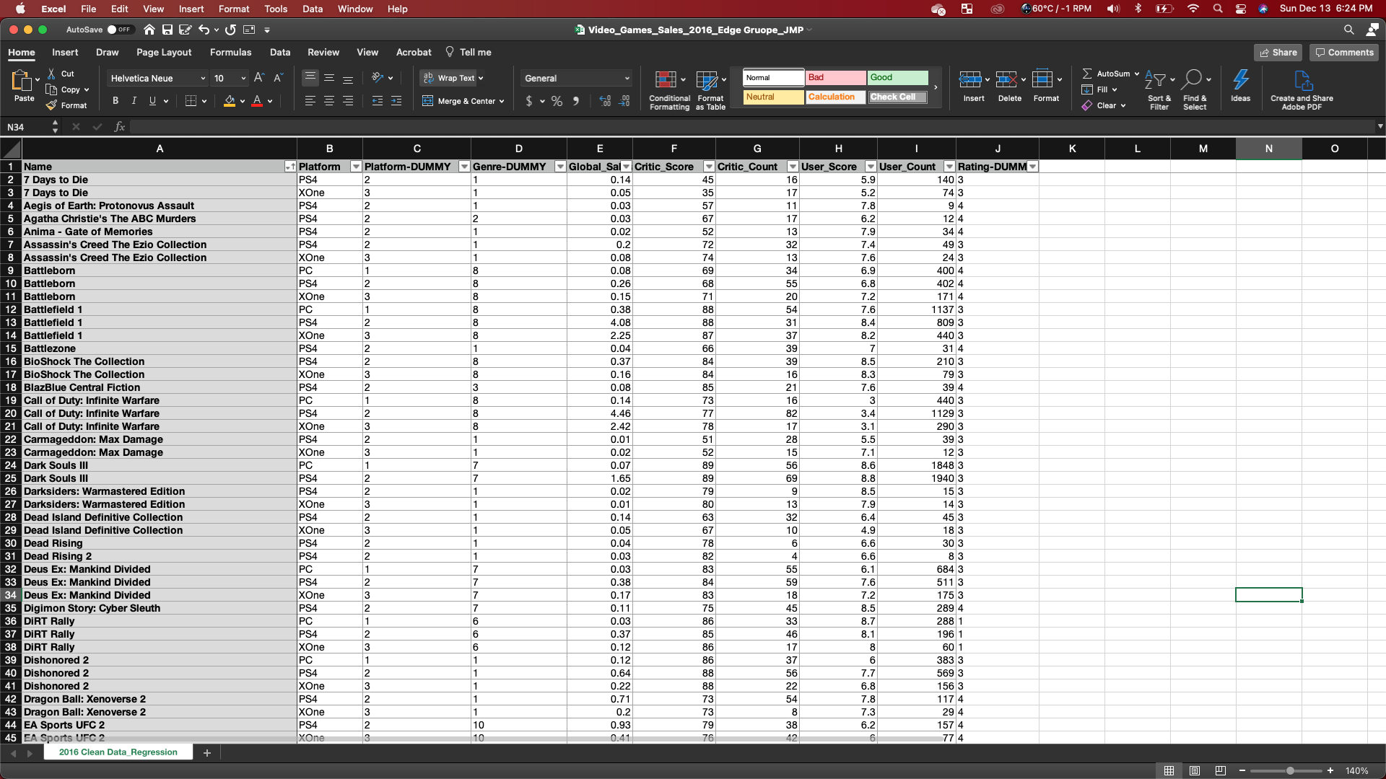1386x779 pixels.
Task: Switch to the Formulas ribbon tab
Action: point(230,52)
